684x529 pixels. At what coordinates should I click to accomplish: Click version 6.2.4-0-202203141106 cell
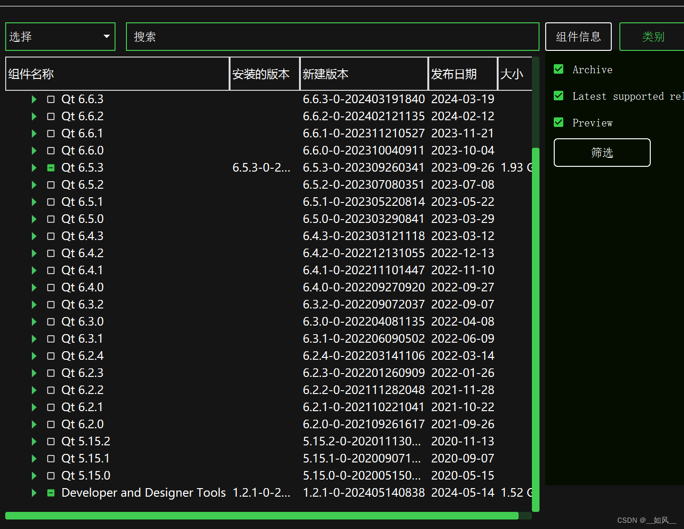tap(364, 356)
